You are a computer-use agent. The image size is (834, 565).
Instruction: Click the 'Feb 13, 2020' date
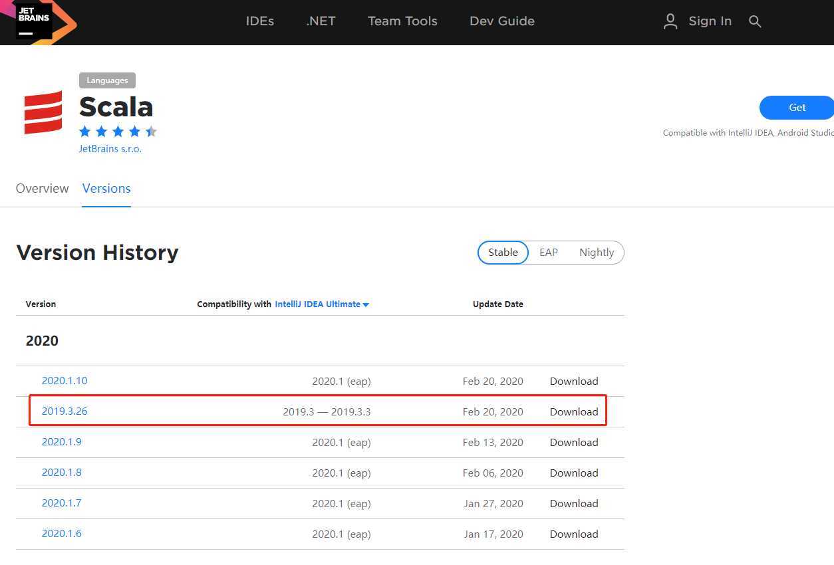coord(493,443)
